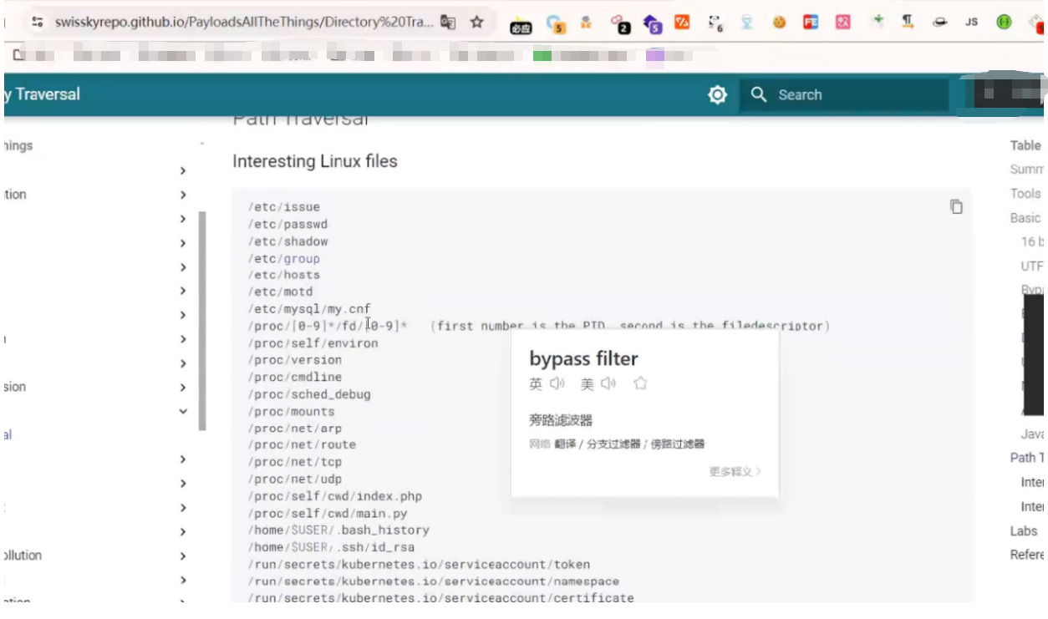Open the 必应 extension icon
The width and height of the screenshot is (1048, 619).
(x=521, y=25)
